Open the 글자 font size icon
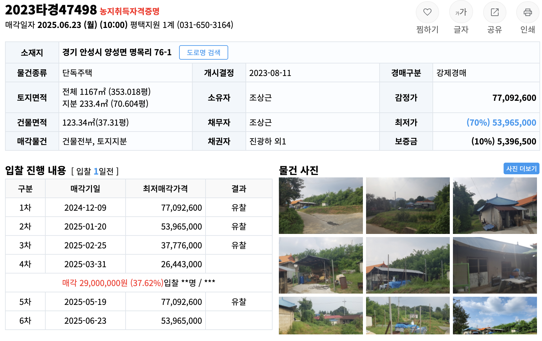The width and height of the screenshot is (542, 341). pyautogui.click(x=461, y=12)
